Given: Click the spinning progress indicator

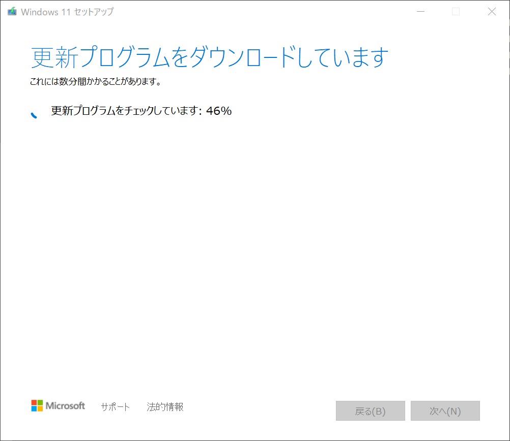Looking at the screenshot, I should pyautogui.click(x=34, y=115).
